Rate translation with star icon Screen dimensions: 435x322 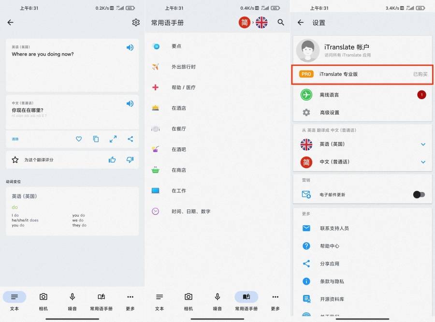tap(15, 160)
